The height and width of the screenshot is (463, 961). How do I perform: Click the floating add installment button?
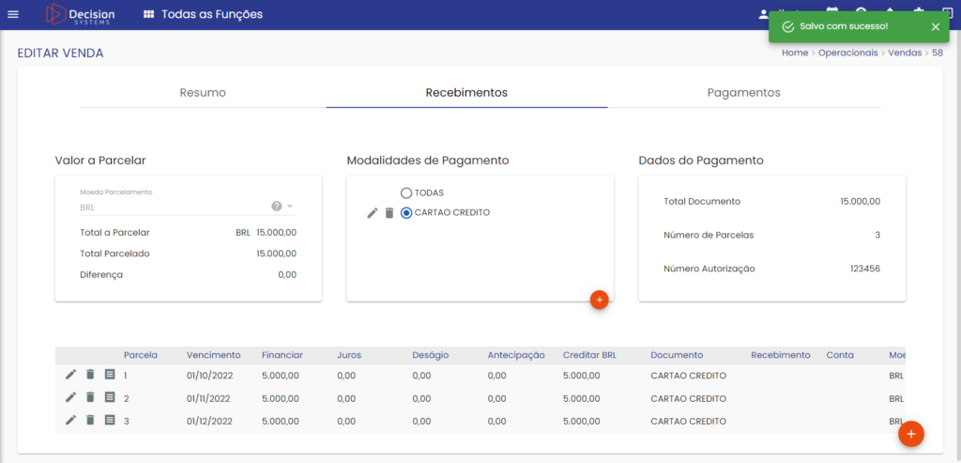tap(910, 434)
